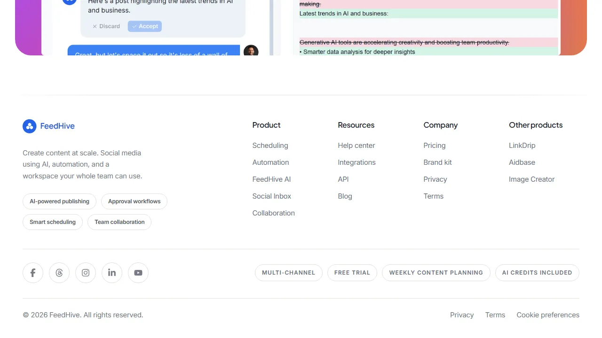Click the Resources column heading
The height and width of the screenshot is (338, 602).
pyautogui.click(x=356, y=125)
